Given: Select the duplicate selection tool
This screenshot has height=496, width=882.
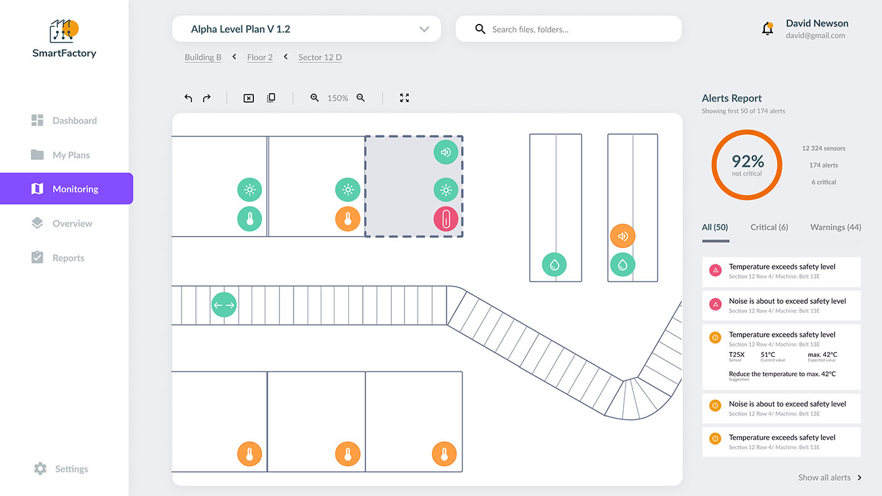Looking at the screenshot, I should tap(271, 98).
